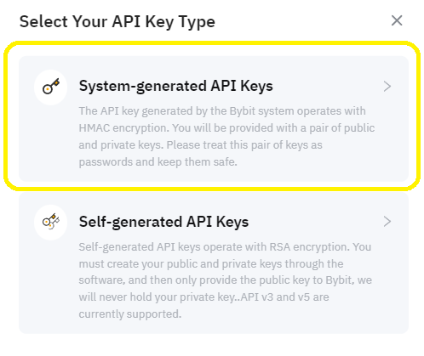
Task: Click 'currently supported' text in second card
Action: click(130, 314)
